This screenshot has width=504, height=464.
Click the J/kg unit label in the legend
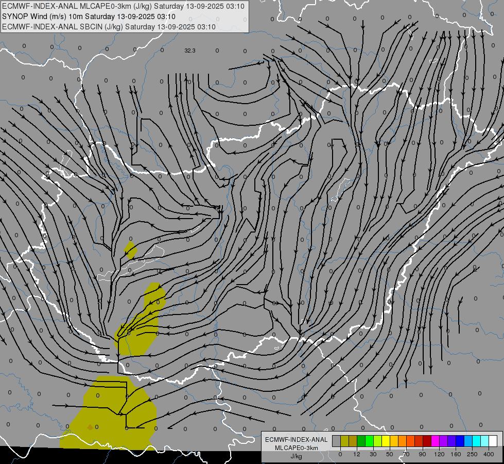point(297,456)
